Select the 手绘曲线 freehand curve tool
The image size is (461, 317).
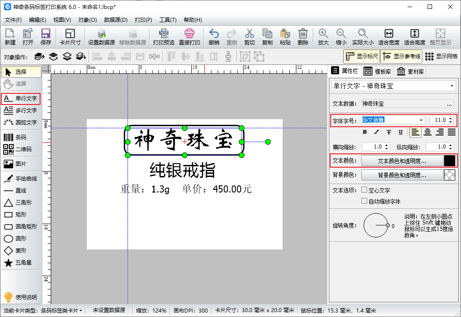point(20,179)
